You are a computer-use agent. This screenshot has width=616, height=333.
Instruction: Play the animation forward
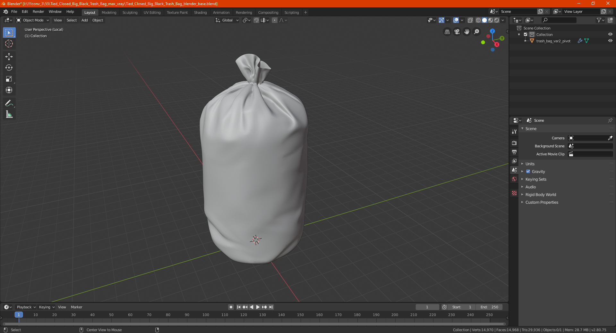(258, 307)
